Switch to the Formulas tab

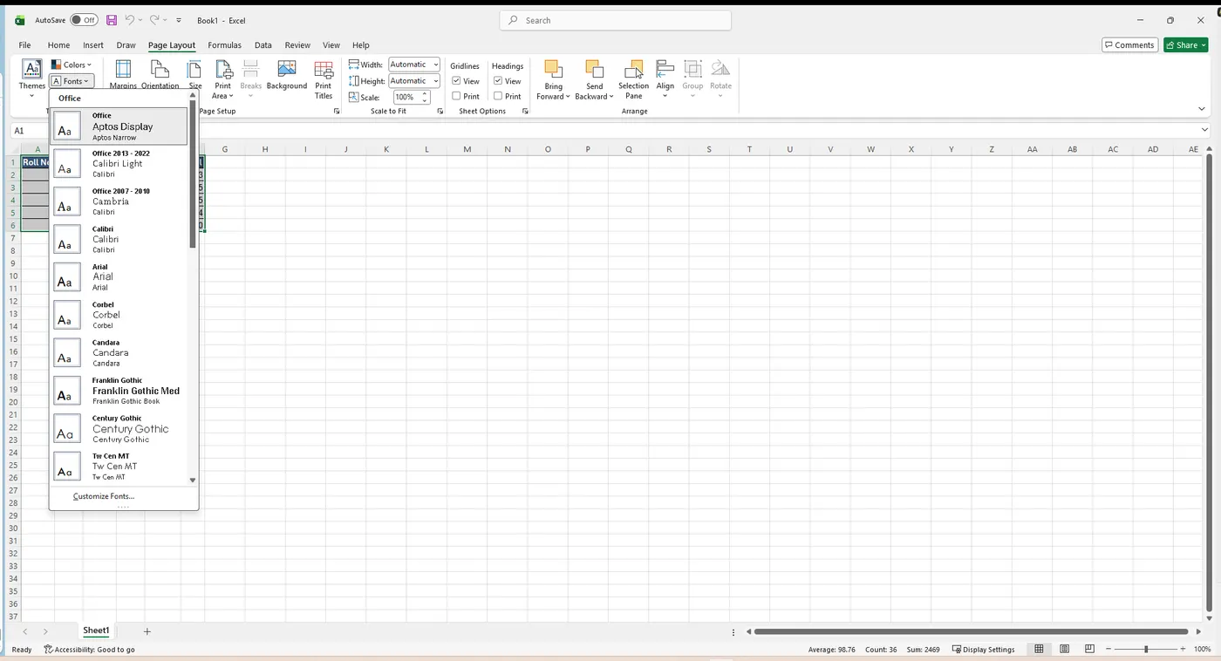224,45
